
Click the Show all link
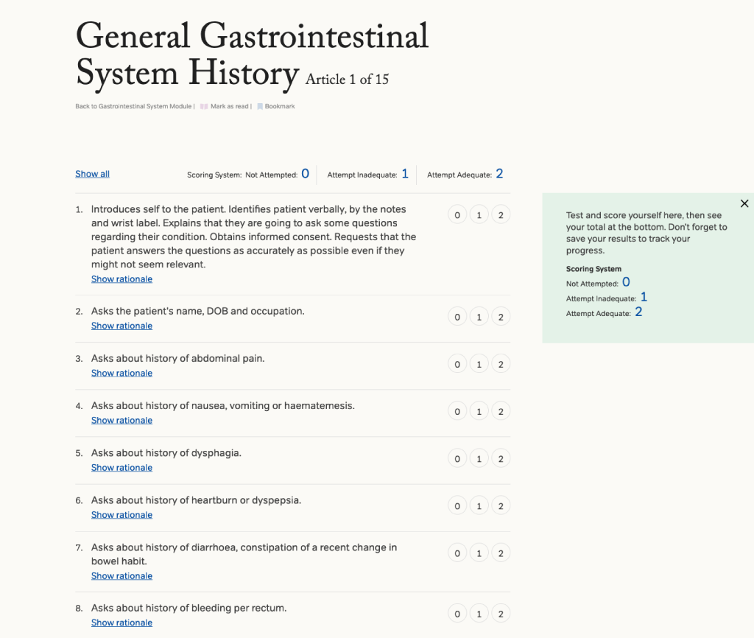click(92, 174)
